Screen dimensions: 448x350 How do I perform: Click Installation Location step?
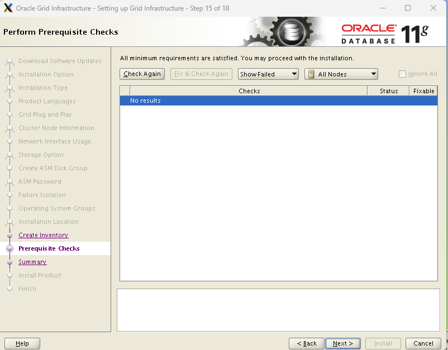click(x=48, y=222)
